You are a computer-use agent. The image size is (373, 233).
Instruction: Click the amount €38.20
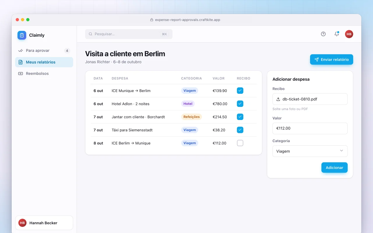(x=219, y=130)
